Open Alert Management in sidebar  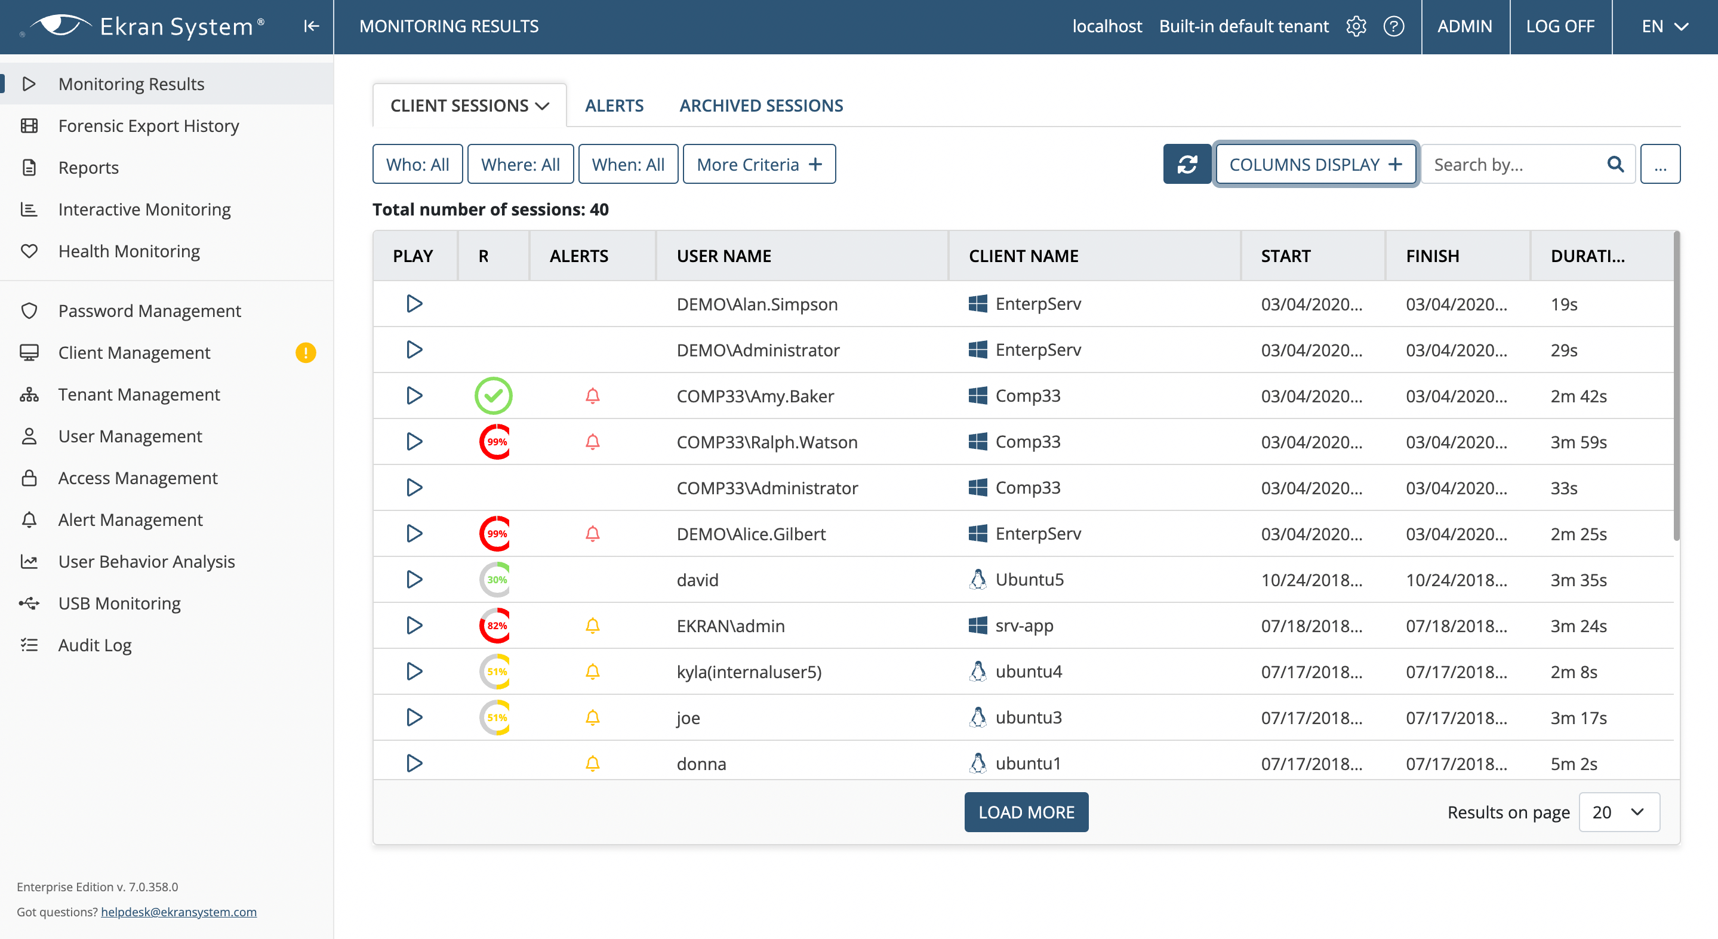(x=167, y=520)
